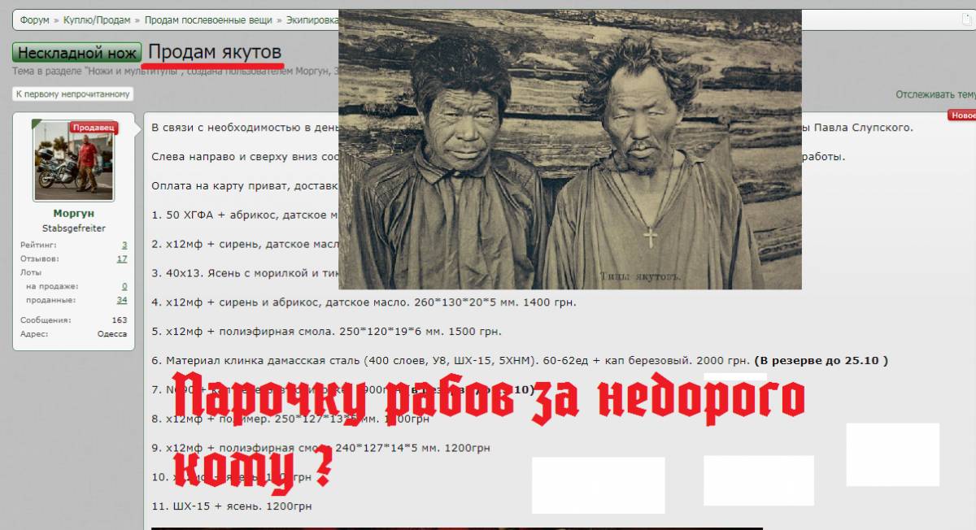Jump to first unread via К первому непрочитанному
The width and height of the screenshot is (976, 530).
pos(72,94)
